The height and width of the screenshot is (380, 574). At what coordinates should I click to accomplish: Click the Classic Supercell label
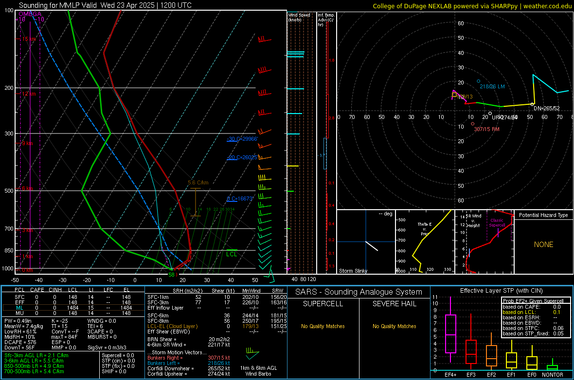497,223
